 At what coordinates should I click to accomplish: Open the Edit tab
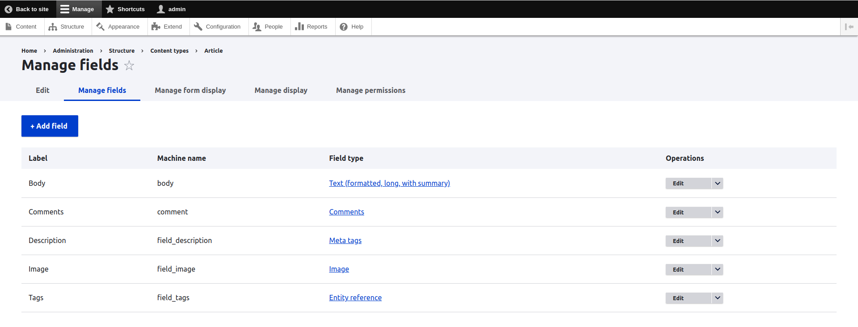pos(42,90)
